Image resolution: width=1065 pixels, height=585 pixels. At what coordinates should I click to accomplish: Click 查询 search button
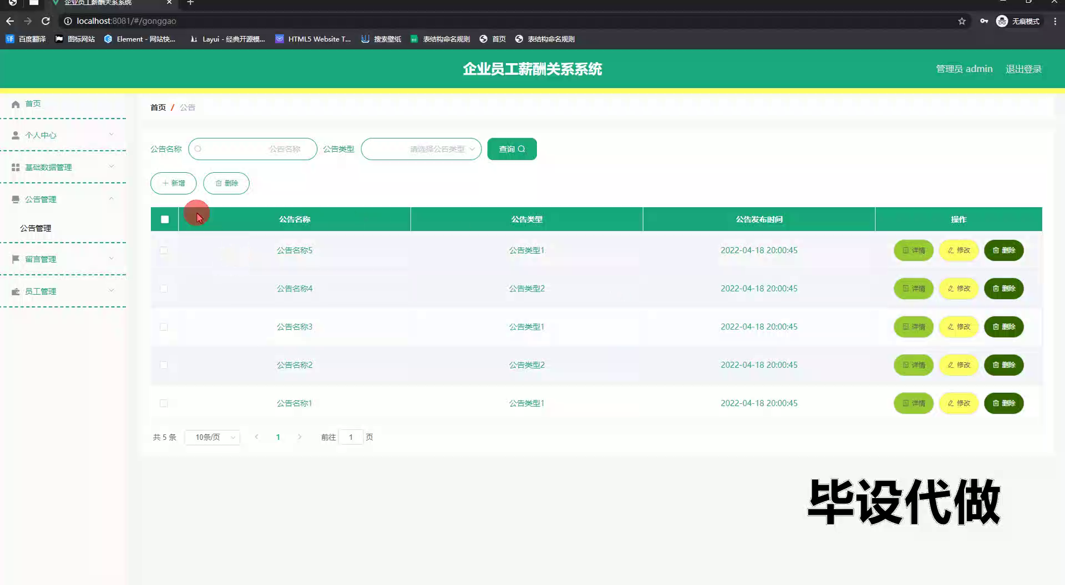(x=512, y=149)
